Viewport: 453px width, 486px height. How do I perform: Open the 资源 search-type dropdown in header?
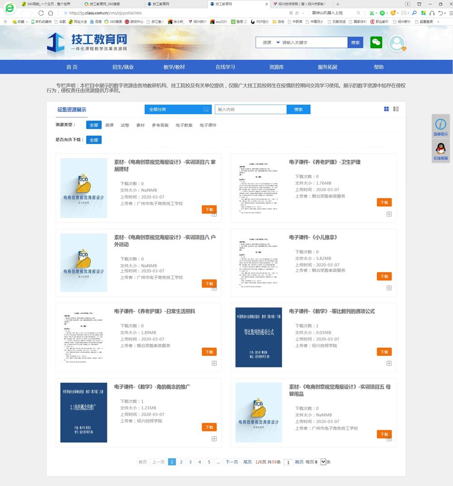270,43
